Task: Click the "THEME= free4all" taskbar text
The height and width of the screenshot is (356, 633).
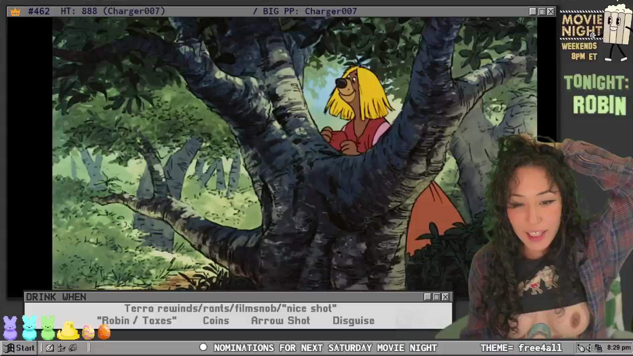Action: (x=521, y=348)
